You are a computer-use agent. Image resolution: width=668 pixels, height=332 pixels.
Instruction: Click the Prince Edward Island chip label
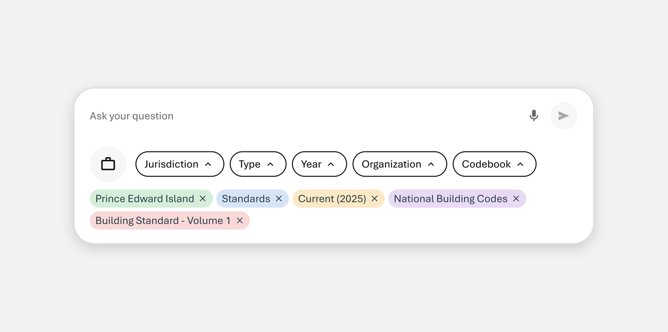click(145, 199)
